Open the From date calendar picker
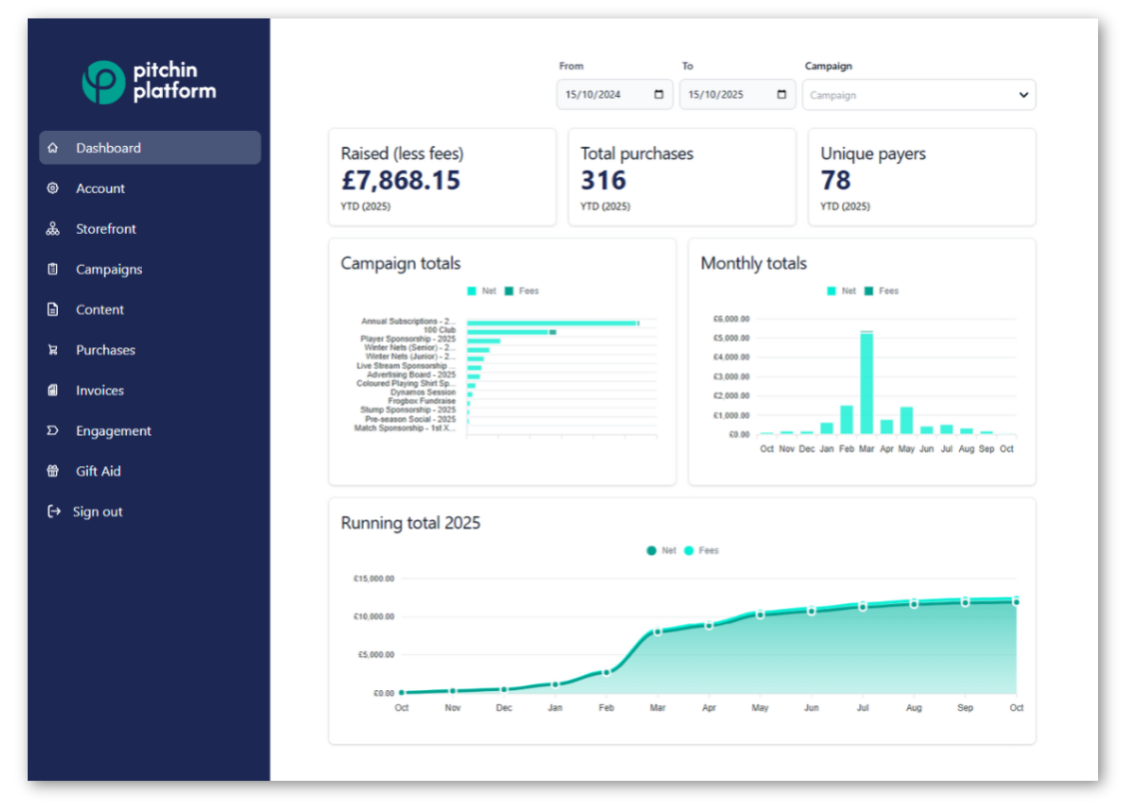The image size is (1134, 807). 658,95
